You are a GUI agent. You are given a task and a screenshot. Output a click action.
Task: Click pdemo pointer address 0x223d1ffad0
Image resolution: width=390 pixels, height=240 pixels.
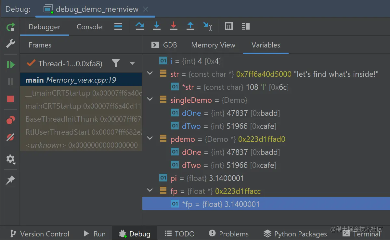(x=262, y=139)
